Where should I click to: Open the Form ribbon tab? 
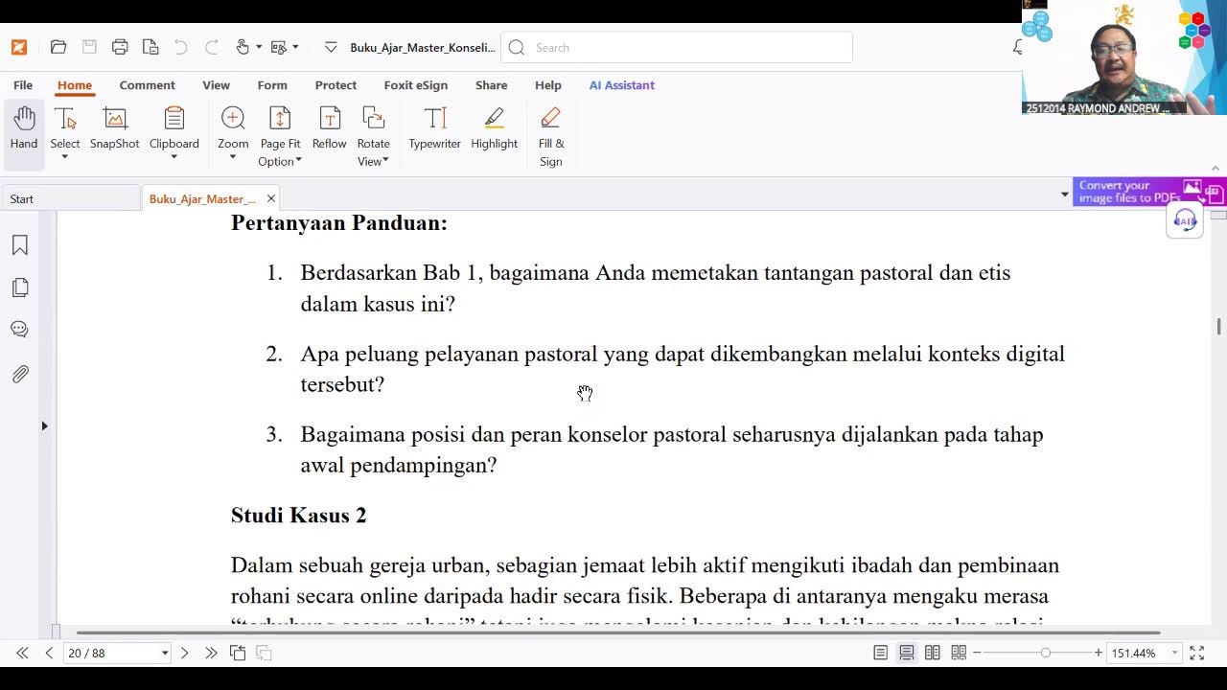point(272,85)
